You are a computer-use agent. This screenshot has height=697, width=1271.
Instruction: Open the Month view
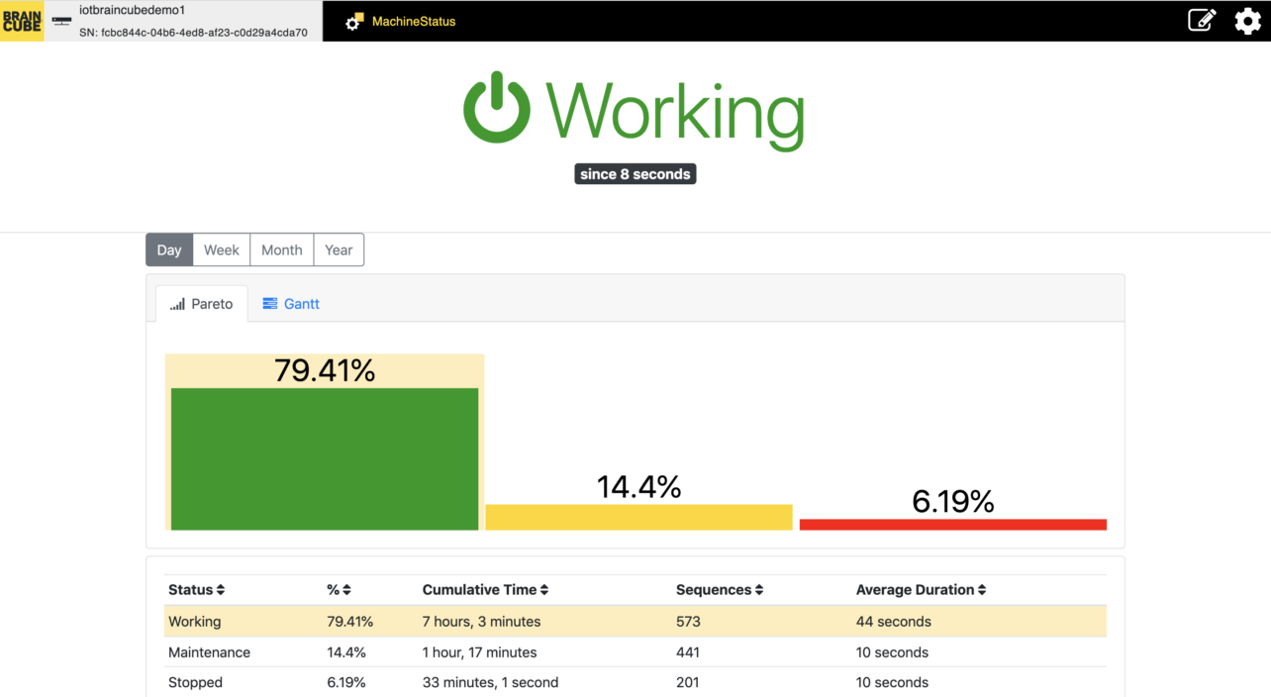[x=281, y=249]
